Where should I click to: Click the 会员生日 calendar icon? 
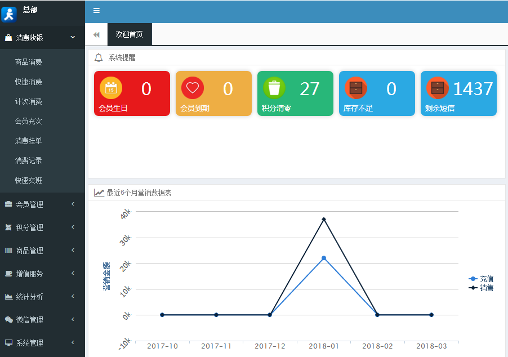tap(111, 88)
